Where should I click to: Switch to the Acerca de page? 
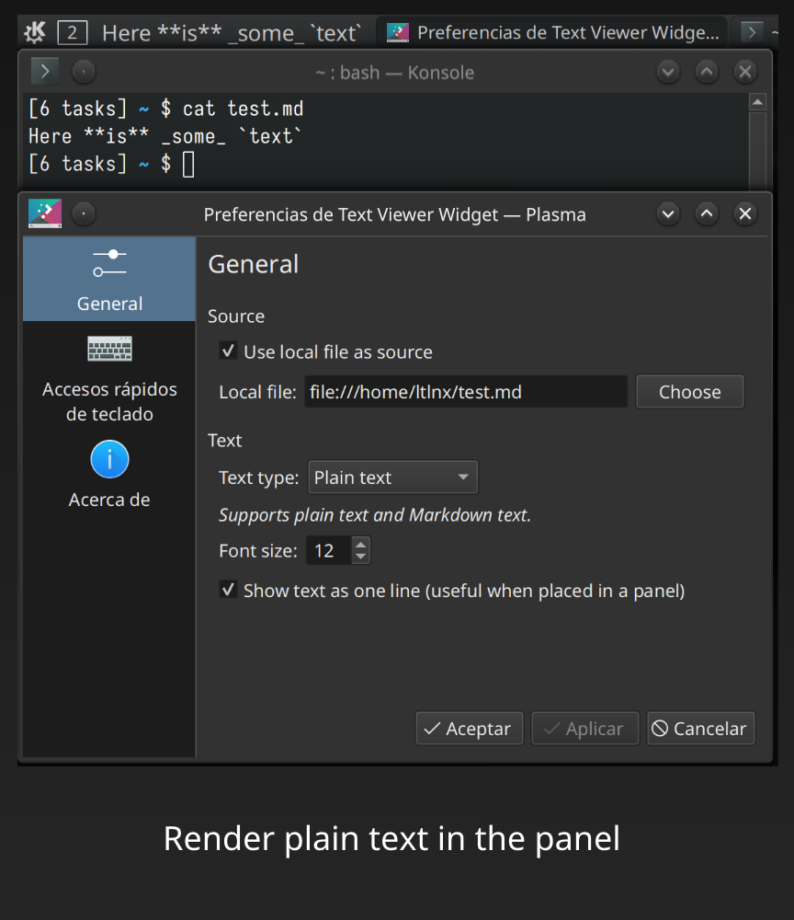click(x=108, y=499)
